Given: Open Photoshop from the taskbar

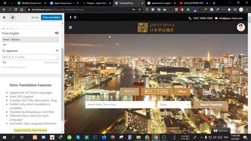Looking at the screenshot, I should [x=95, y=137].
